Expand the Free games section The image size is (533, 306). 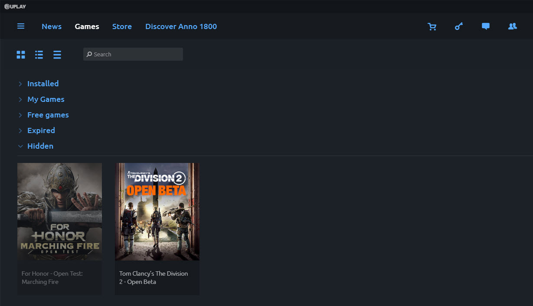(x=48, y=115)
